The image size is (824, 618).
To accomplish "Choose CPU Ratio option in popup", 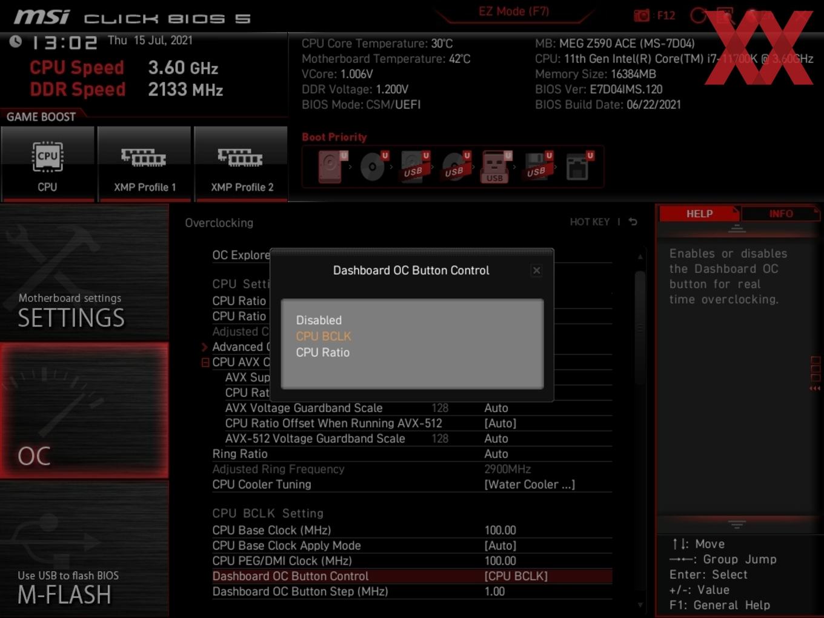I will [x=323, y=352].
